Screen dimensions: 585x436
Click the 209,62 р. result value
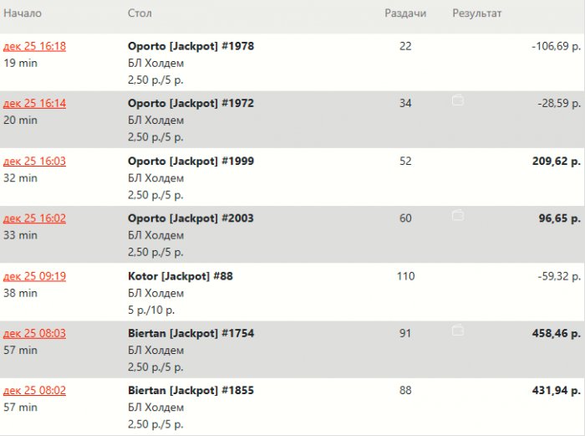click(556, 161)
